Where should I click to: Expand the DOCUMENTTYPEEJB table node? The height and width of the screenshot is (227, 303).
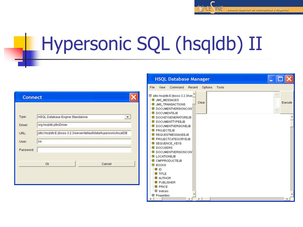tap(153, 122)
